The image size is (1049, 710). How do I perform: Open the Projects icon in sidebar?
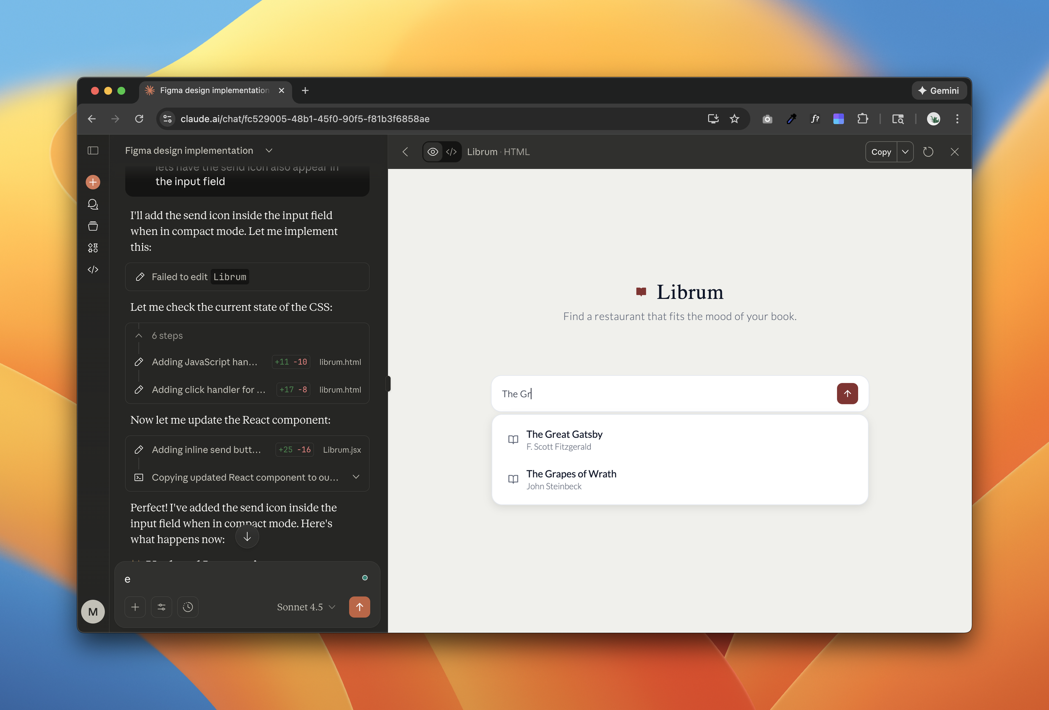93,226
